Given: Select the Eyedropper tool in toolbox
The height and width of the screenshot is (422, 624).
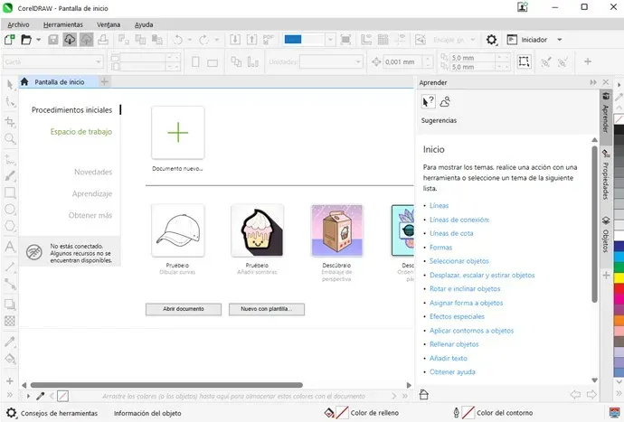Looking at the screenshot, I should (10, 342).
